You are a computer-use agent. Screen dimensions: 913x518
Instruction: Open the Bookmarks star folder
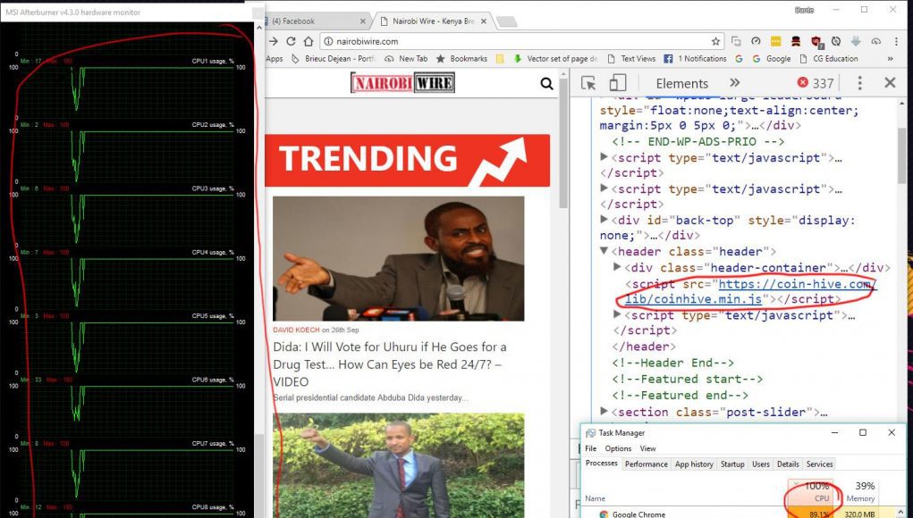(x=461, y=59)
